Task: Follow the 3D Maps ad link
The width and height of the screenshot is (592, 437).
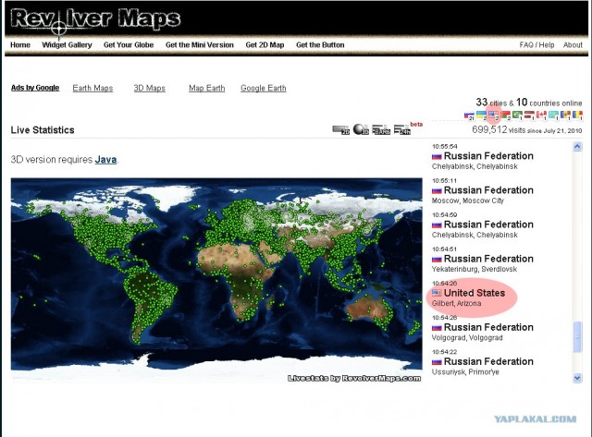Action: pos(150,88)
